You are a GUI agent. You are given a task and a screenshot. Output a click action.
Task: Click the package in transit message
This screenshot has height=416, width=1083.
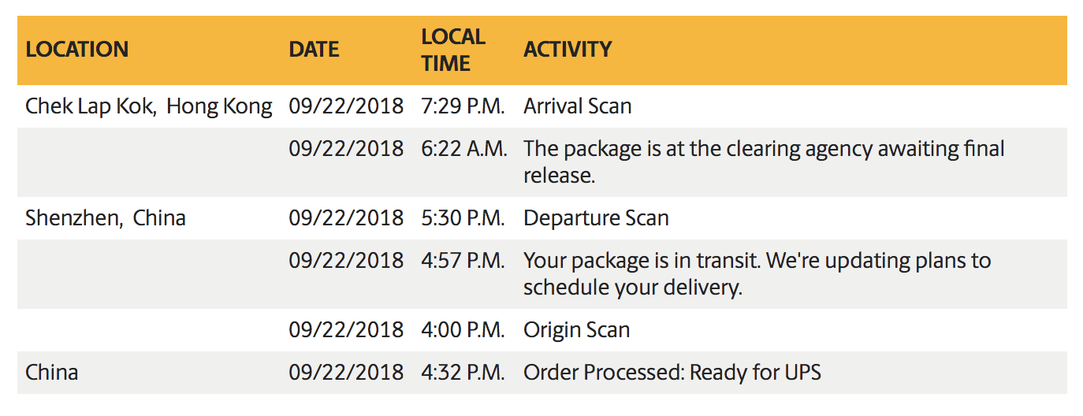click(757, 273)
